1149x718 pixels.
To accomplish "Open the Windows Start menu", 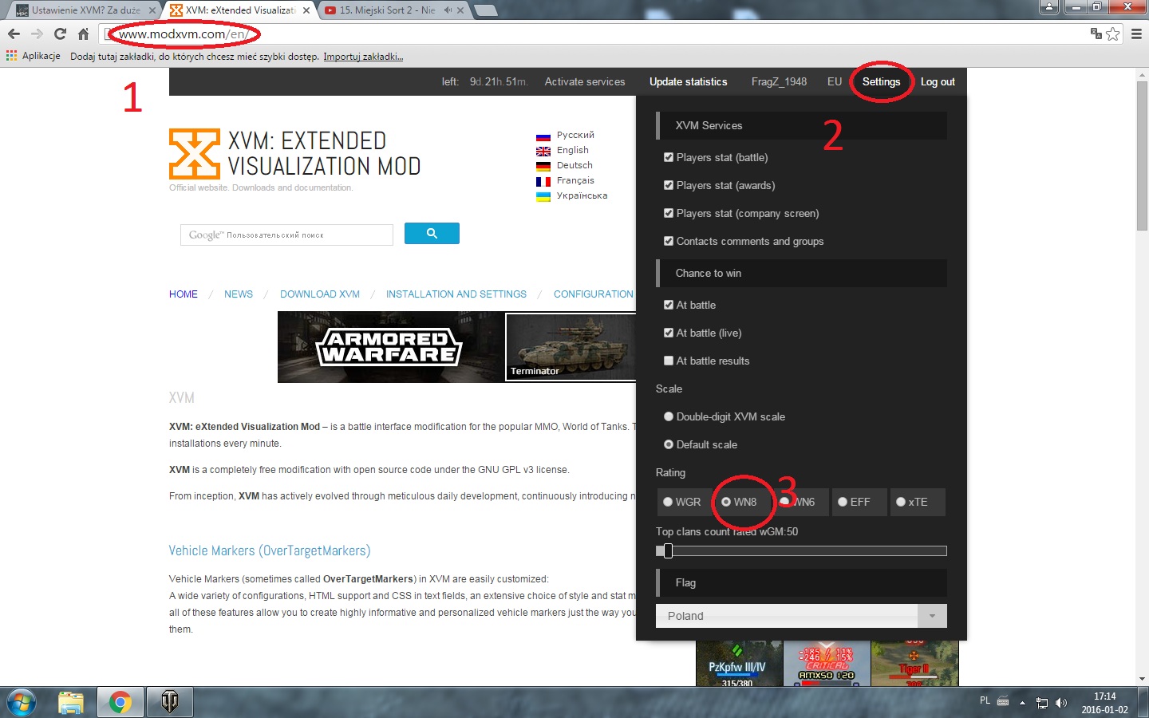I will point(22,702).
